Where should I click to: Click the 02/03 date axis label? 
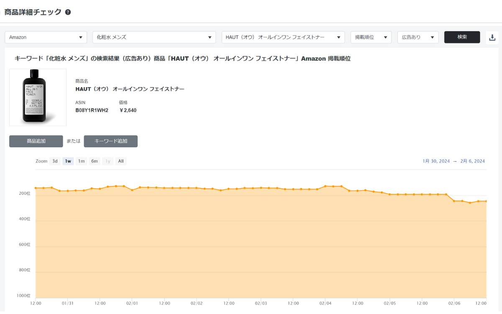tap(261, 303)
